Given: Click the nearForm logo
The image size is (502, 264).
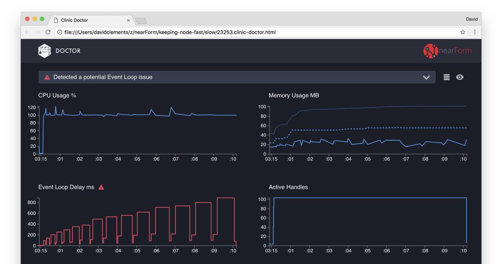Looking at the screenshot, I should point(448,50).
